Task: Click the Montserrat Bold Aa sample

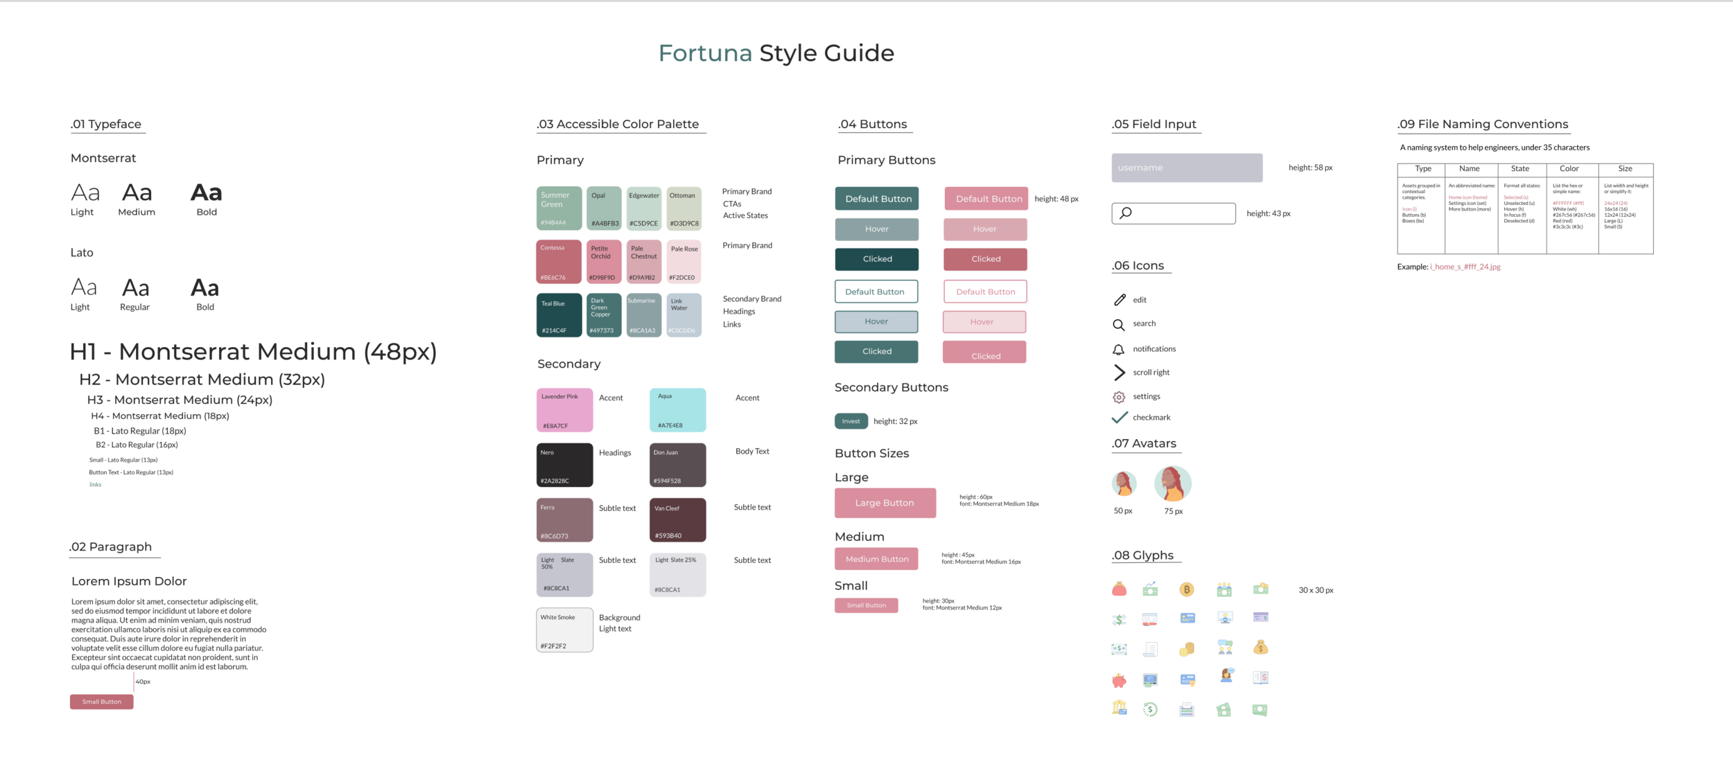Action: click(x=206, y=193)
